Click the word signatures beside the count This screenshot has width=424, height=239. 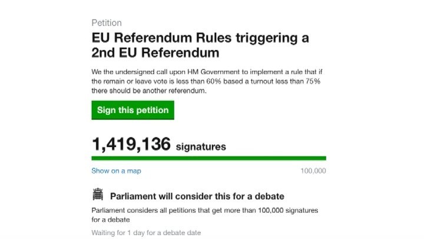point(201,147)
